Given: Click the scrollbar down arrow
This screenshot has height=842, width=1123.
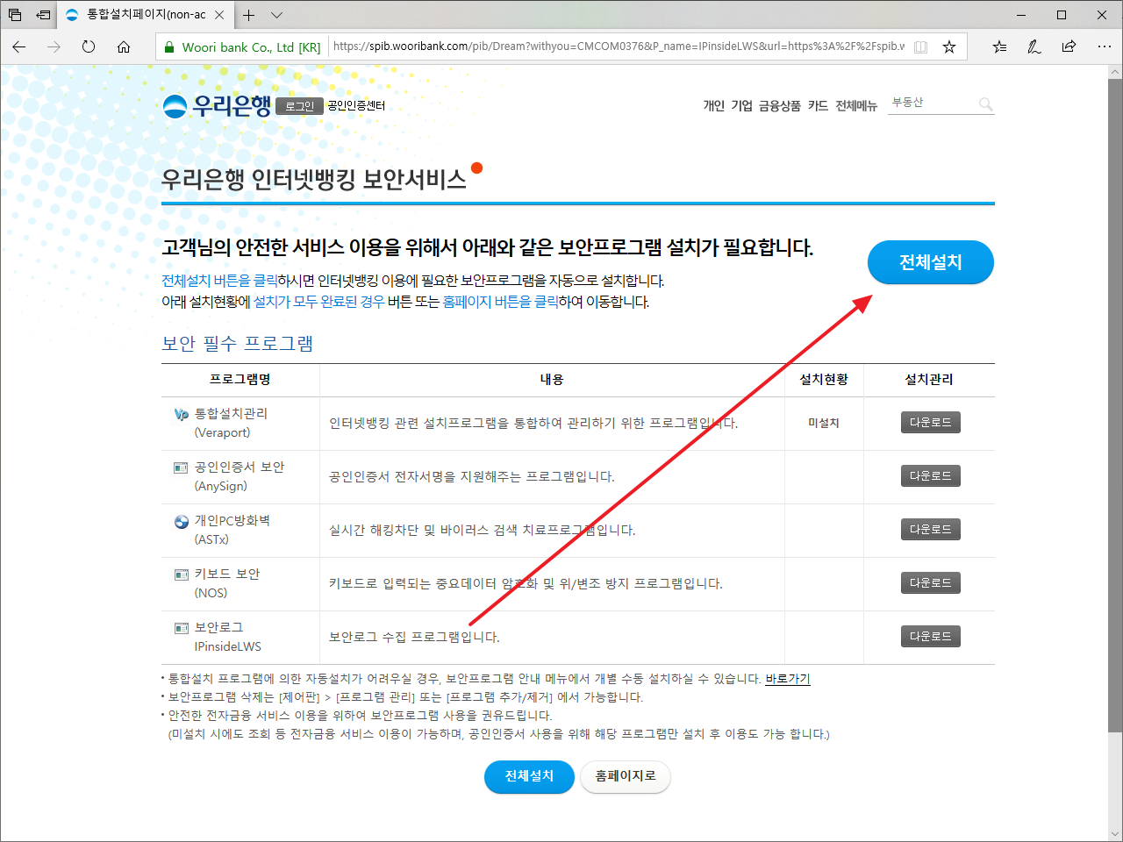Looking at the screenshot, I should [x=1115, y=833].
